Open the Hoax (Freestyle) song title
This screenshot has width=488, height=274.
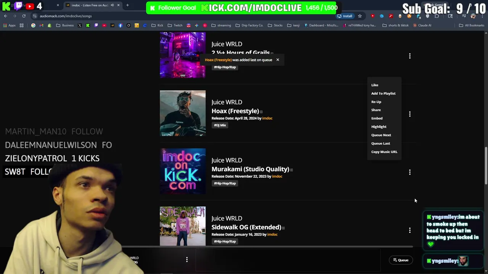pos(235,111)
